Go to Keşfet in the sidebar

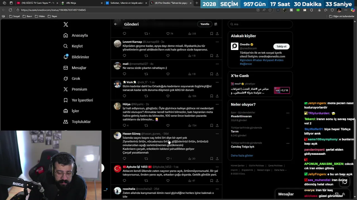click(73, 46)
